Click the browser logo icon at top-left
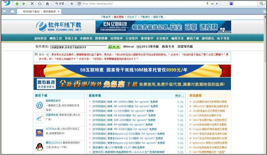267x155 pixels. point(7,3)
